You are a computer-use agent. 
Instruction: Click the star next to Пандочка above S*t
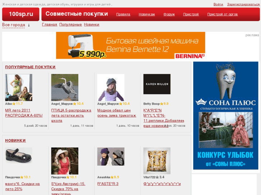pos(68,177)
